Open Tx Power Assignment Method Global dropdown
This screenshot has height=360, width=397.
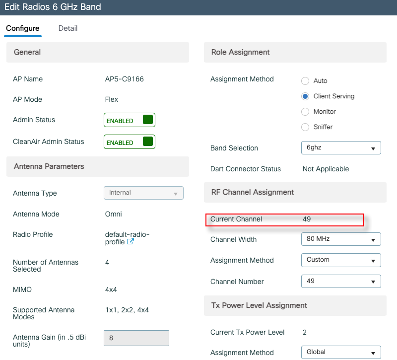(341, 352)
